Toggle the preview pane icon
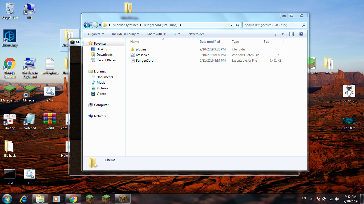Image resolution: width=364 pixels, height=204 pixels. coord(291,34)
